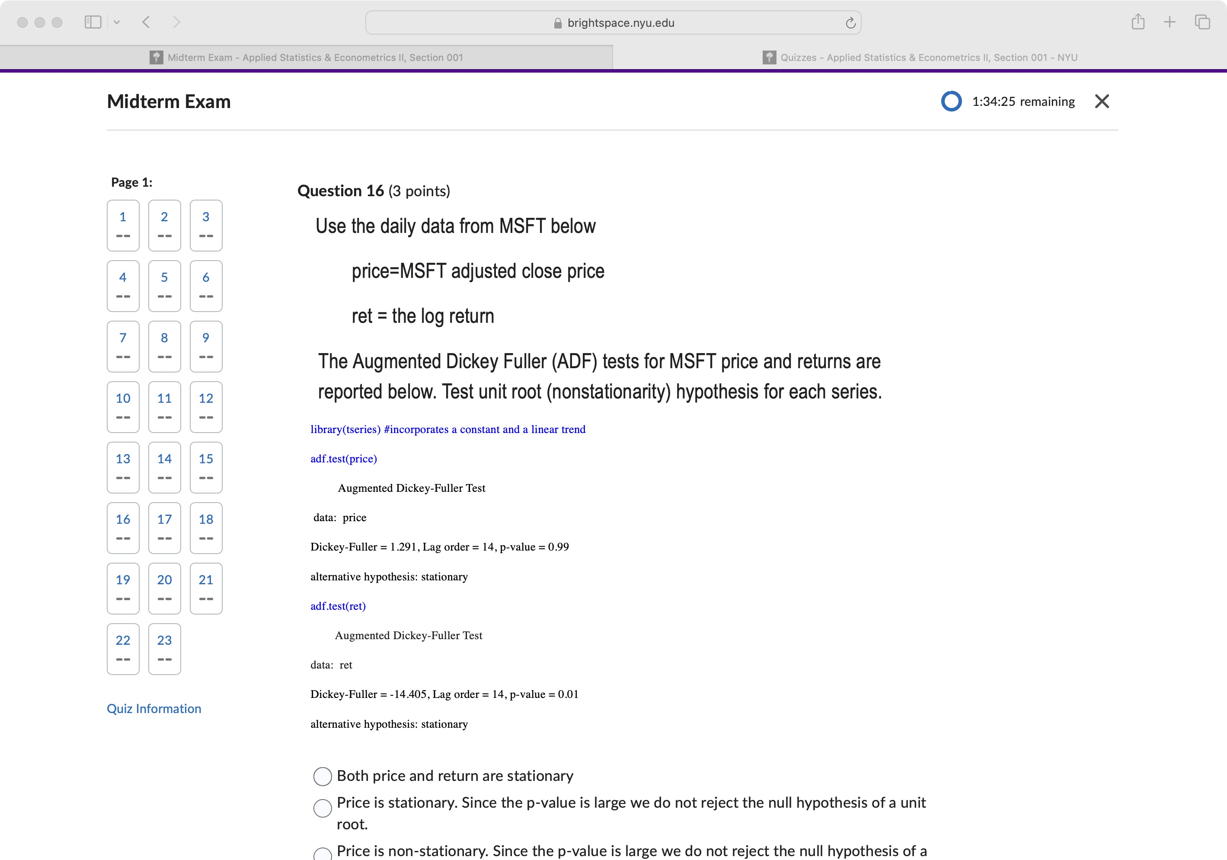
Task: Open Quiz Information
Action: click(x=154, y=708)
